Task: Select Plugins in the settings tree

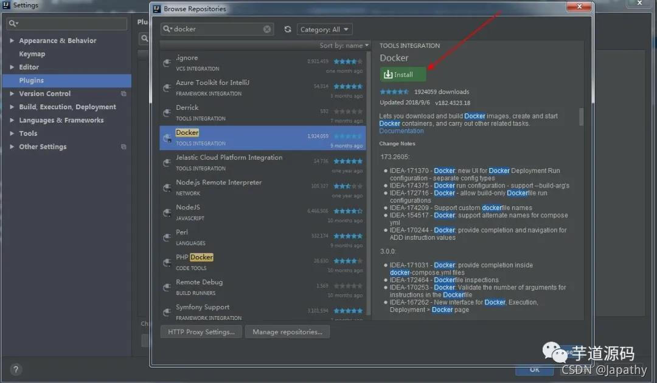Action: pos(67,80)
